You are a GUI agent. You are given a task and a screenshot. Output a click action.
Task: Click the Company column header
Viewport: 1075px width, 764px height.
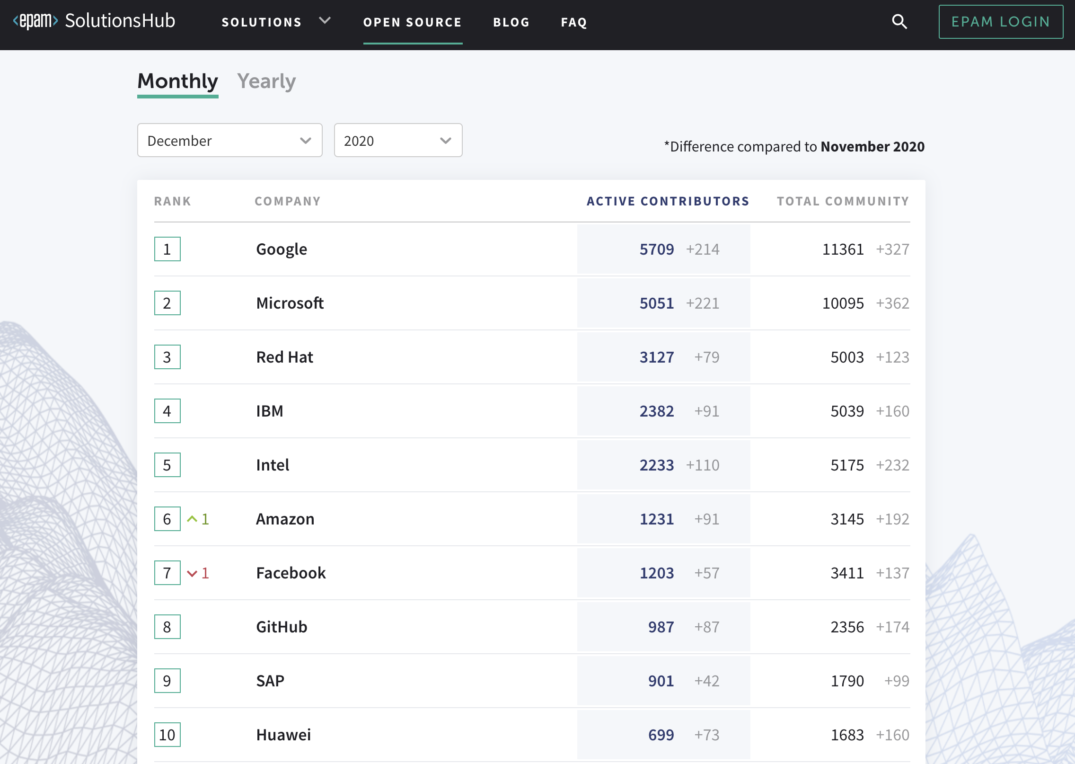[288, 201]
